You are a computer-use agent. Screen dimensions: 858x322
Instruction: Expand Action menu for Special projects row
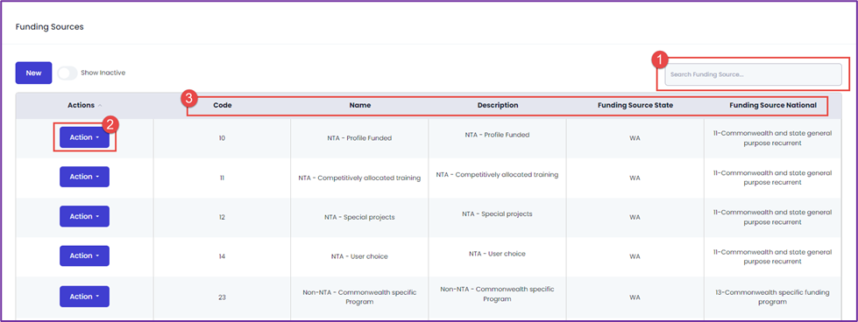tap(84, 216)
